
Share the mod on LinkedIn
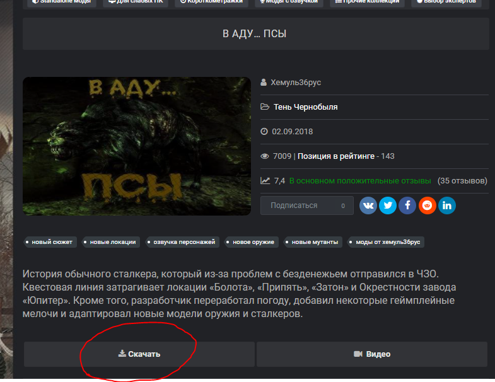pos(447,205)
